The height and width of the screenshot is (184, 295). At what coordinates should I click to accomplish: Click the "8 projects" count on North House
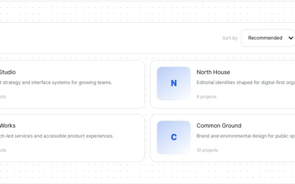pyautogui.click(x=206, y=96)
